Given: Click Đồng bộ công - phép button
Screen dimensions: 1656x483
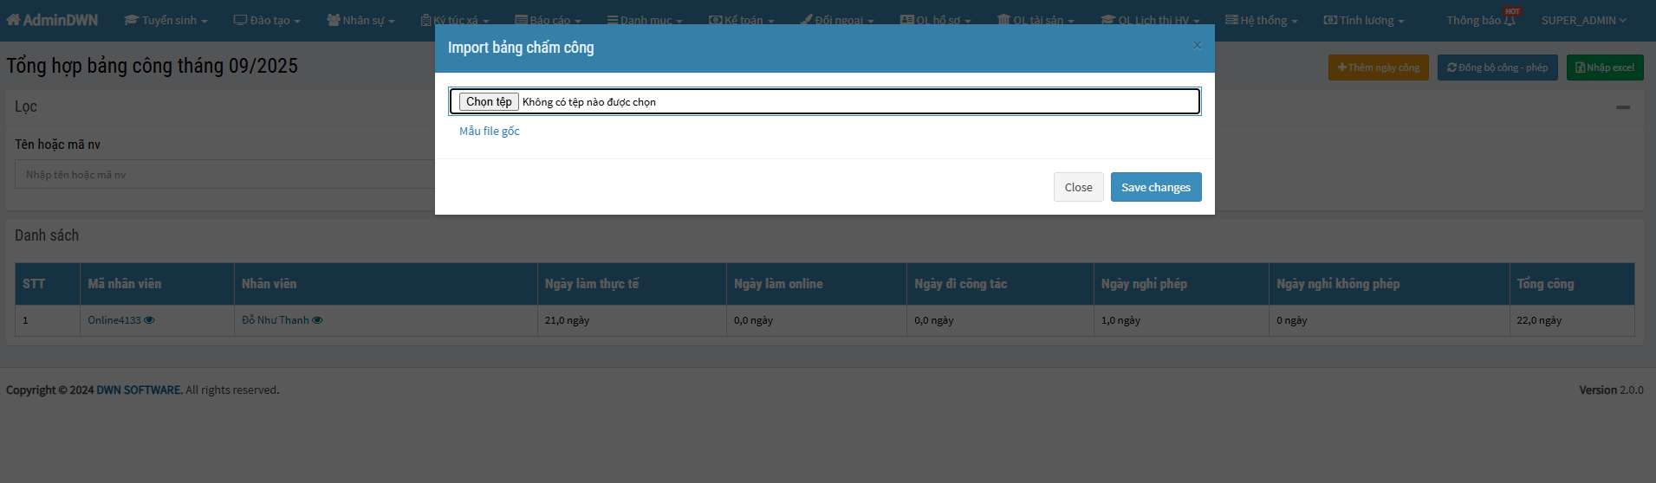Looking at the screenshot, I should [x=1497, y=68].
